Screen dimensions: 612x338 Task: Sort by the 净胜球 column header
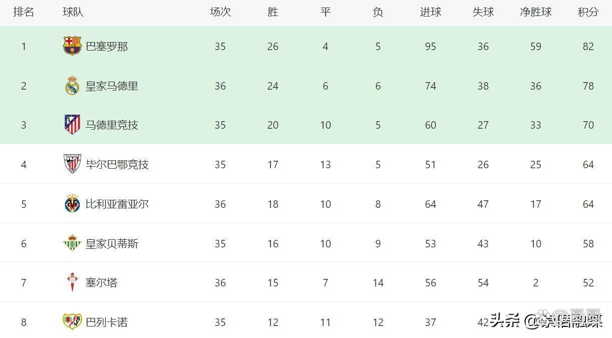535,12
